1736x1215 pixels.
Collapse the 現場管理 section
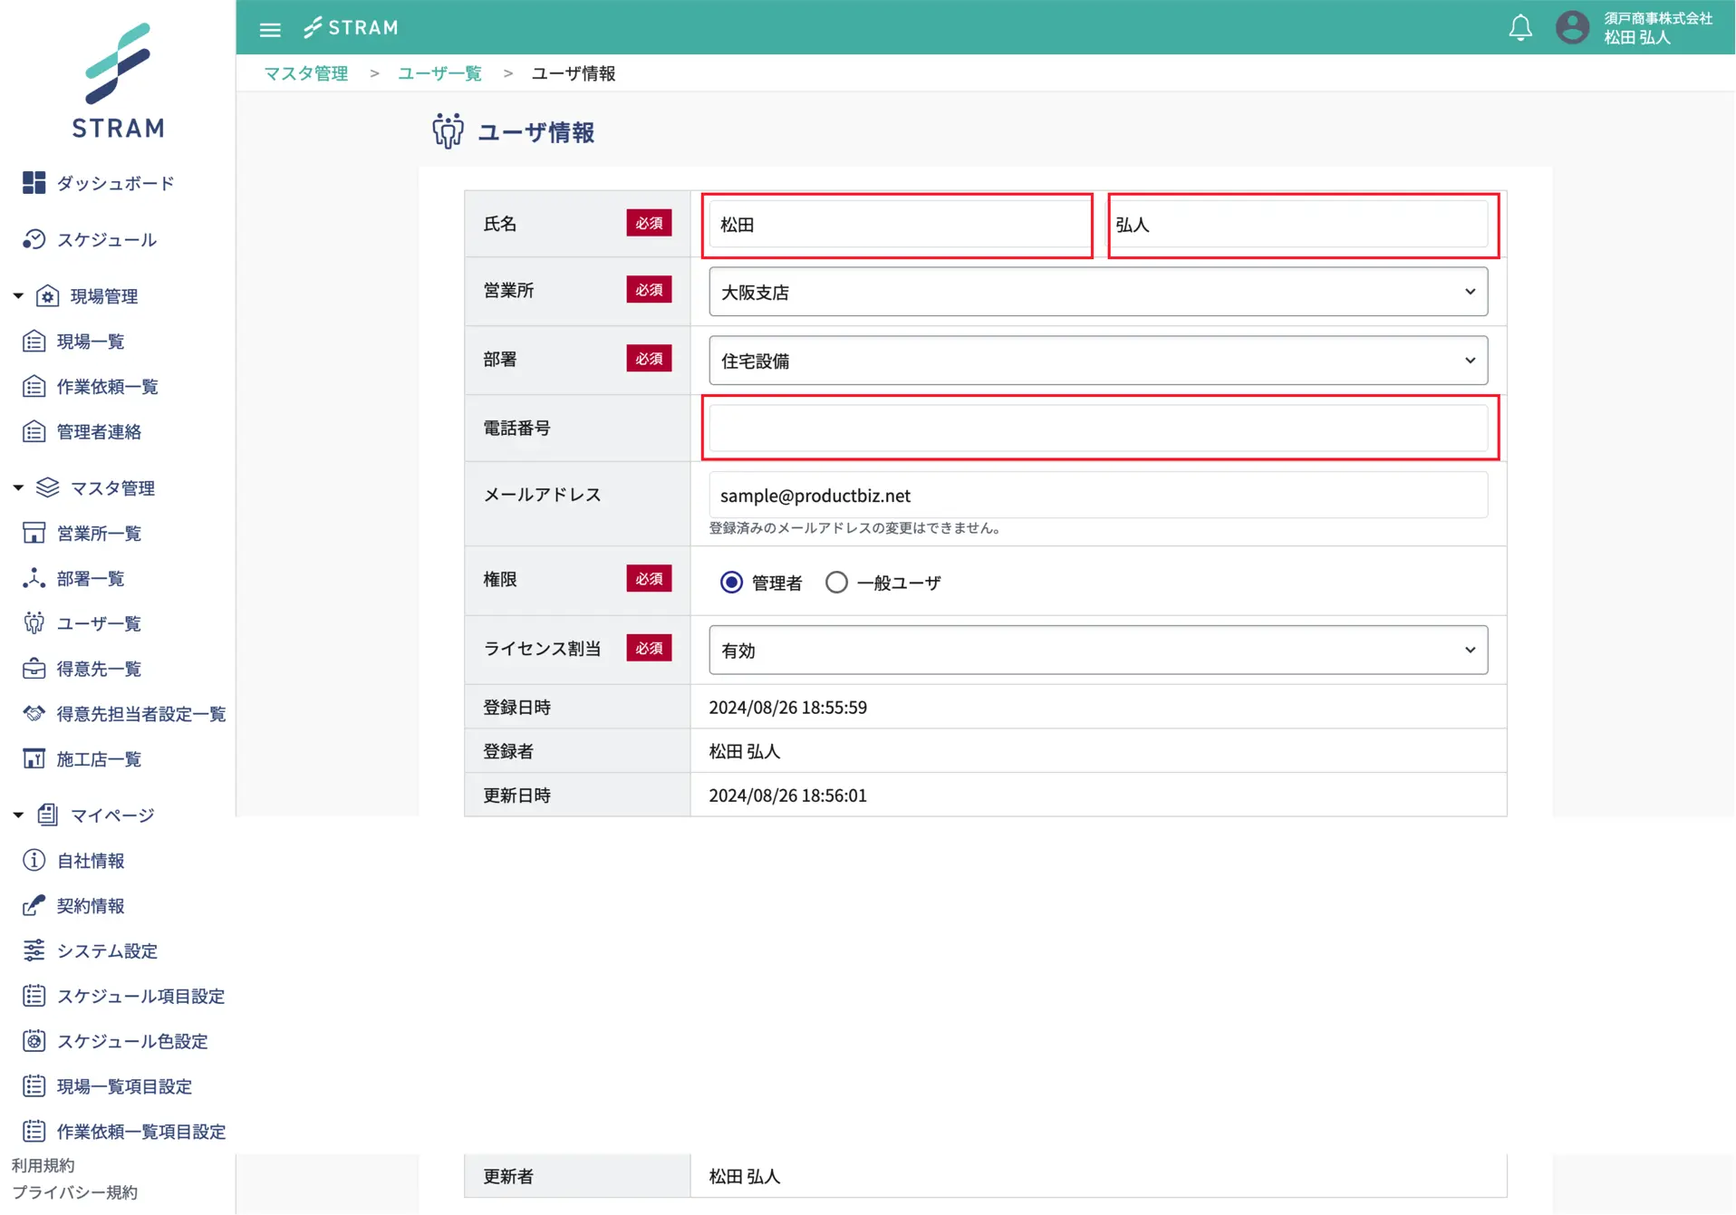click(18, 296)
